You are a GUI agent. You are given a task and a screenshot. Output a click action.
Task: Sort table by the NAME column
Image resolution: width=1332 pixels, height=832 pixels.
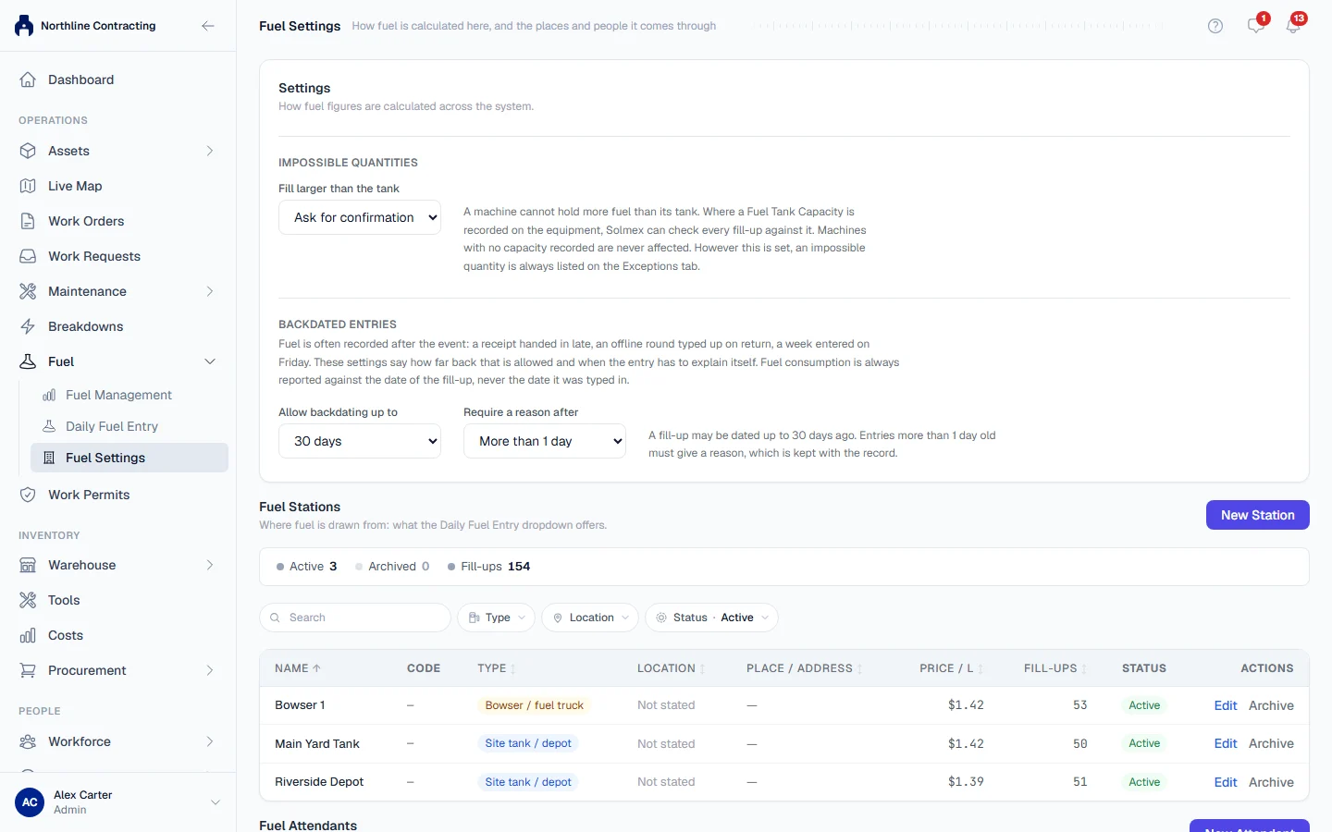[x=298, y=668]
